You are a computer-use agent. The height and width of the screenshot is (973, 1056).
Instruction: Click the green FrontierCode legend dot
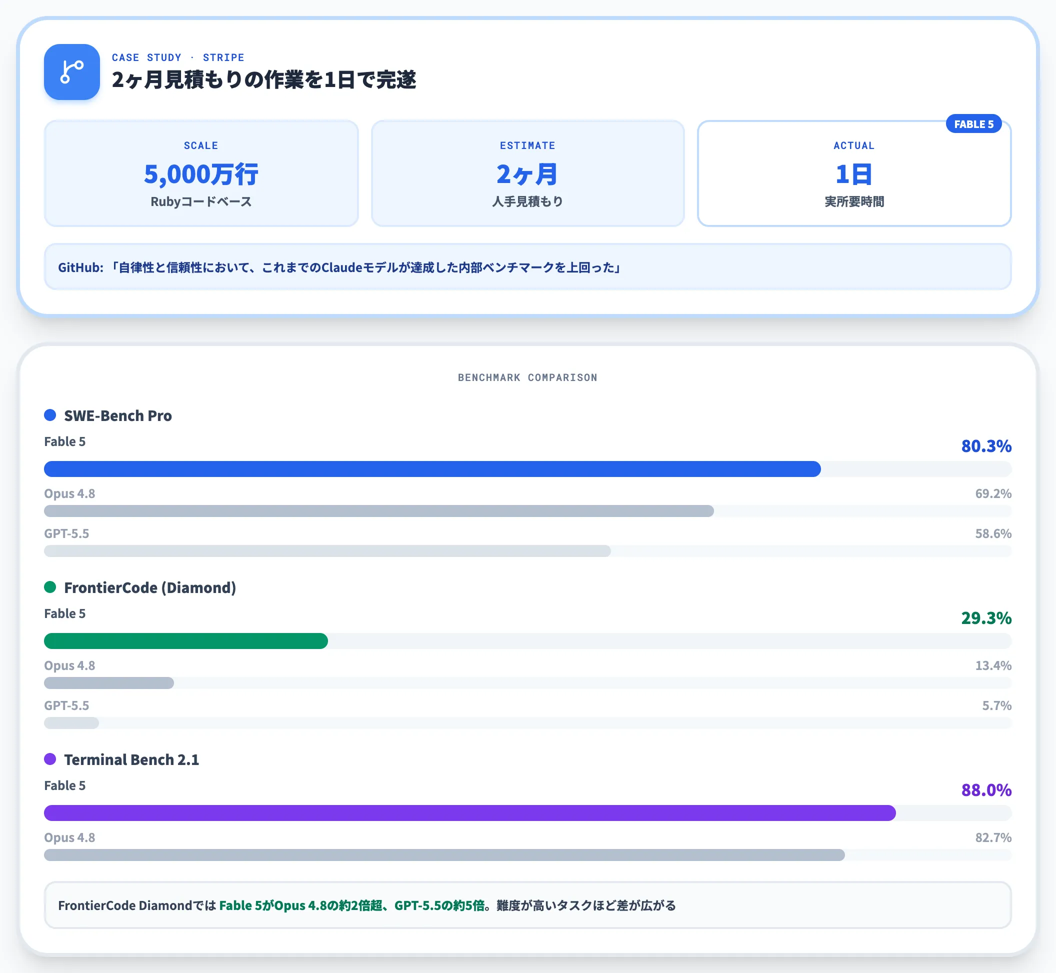click(x=50, y=587)
